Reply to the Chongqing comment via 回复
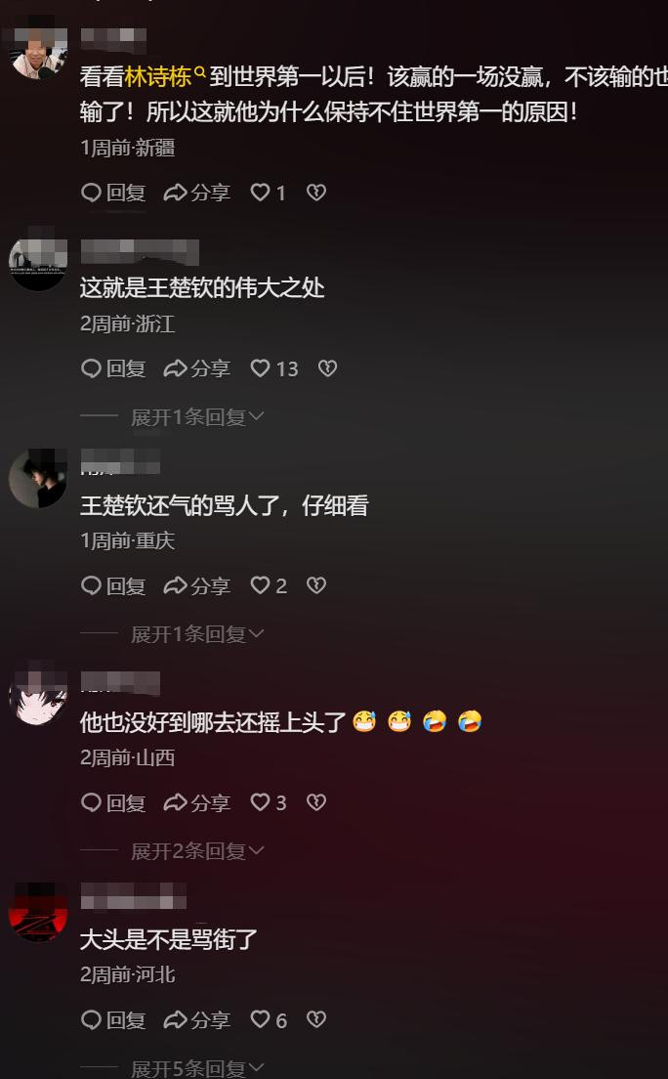668x1079 pixels. (113, 585)
